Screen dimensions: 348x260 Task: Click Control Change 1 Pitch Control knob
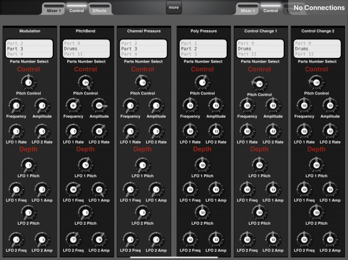(x=259, y=84)
